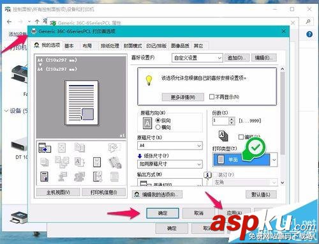
Task: Open the 纸张尺寸 如同原稿尺寸 dropdown
Action: [170, 164]
